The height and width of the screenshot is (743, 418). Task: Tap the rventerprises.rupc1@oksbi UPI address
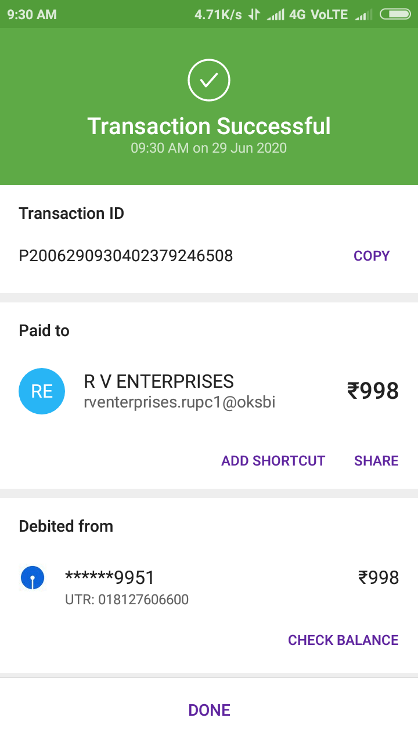click(179, 402)
